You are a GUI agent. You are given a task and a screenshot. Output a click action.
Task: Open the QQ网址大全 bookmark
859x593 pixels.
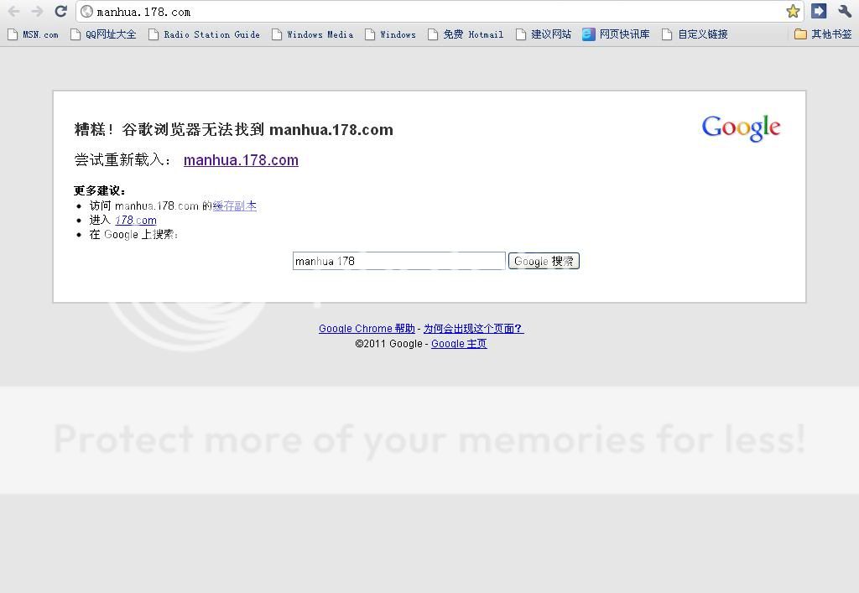pyautogui.click(x=103, y=34)
